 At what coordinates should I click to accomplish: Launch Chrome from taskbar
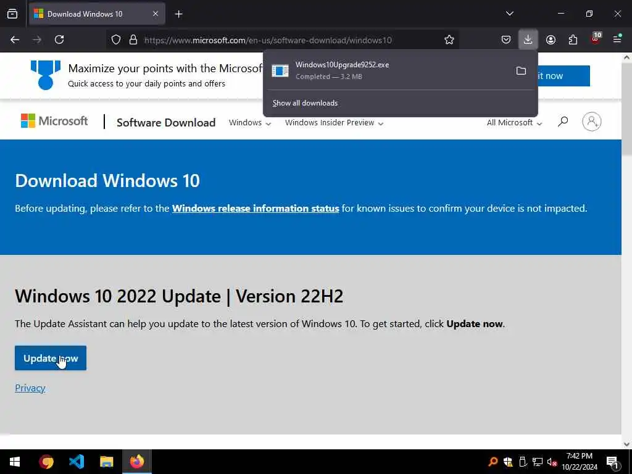(x=46, y=462)
